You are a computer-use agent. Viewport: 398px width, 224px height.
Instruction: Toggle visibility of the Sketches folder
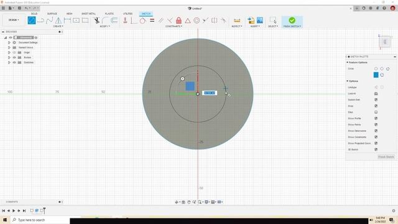click(x=14, y=62)
